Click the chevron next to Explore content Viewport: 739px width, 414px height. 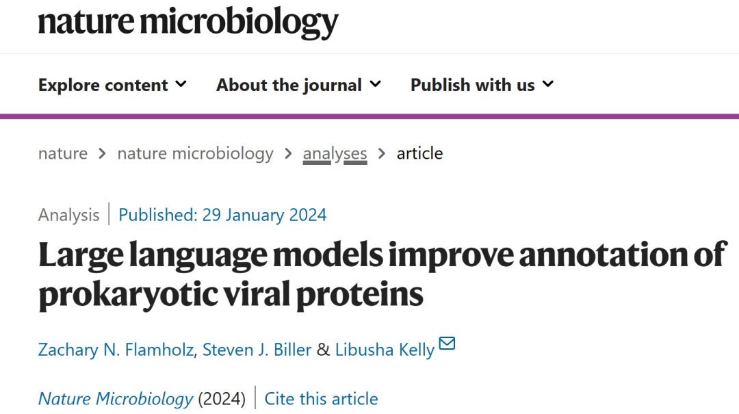point(181,84)
